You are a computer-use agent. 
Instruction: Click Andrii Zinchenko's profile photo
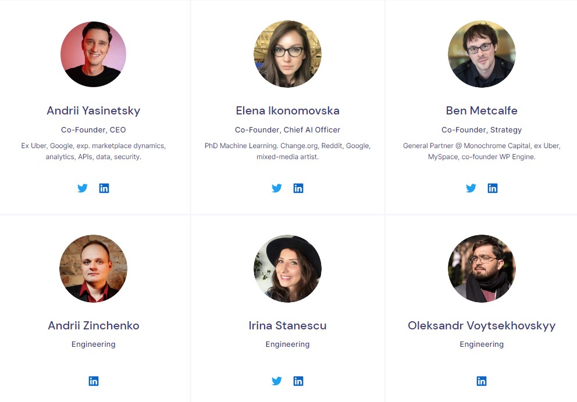coord(93,268)
